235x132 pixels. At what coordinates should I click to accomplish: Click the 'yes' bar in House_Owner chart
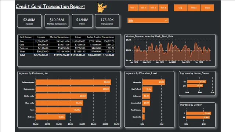tap(195, 85)
